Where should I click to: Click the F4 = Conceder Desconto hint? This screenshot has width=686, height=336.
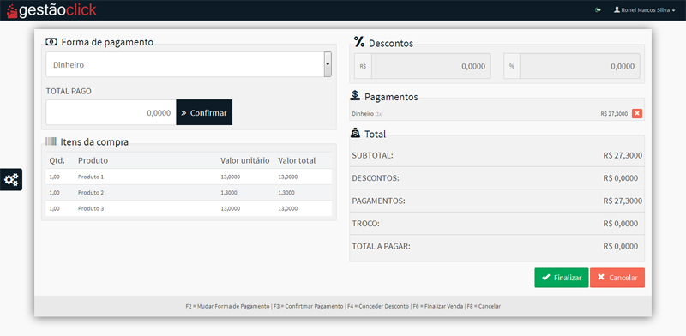pyautogui.click(x=377, y=306)
